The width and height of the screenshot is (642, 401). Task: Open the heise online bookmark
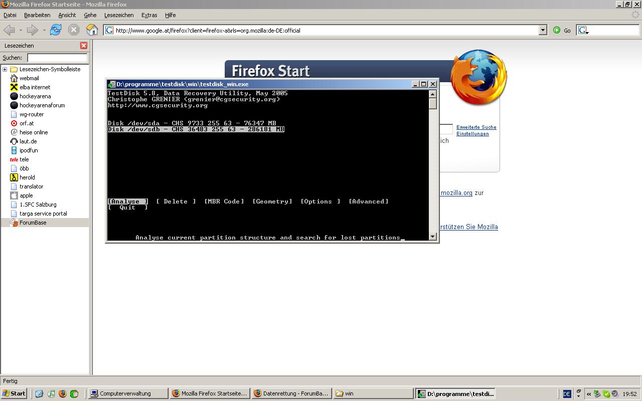click(x=34, y=132)
